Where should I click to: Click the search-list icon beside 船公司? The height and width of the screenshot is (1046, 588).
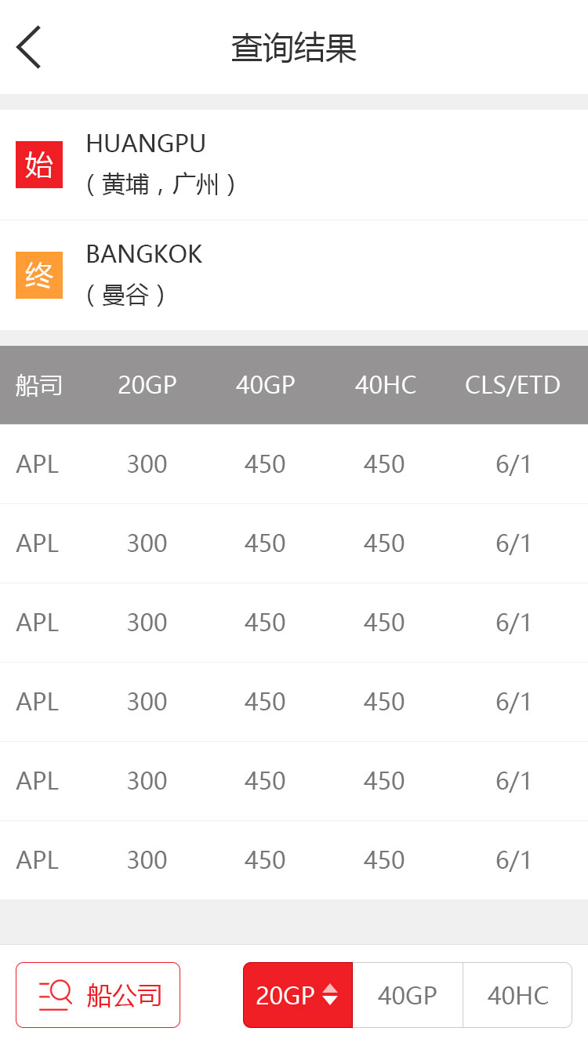(56, 995)
